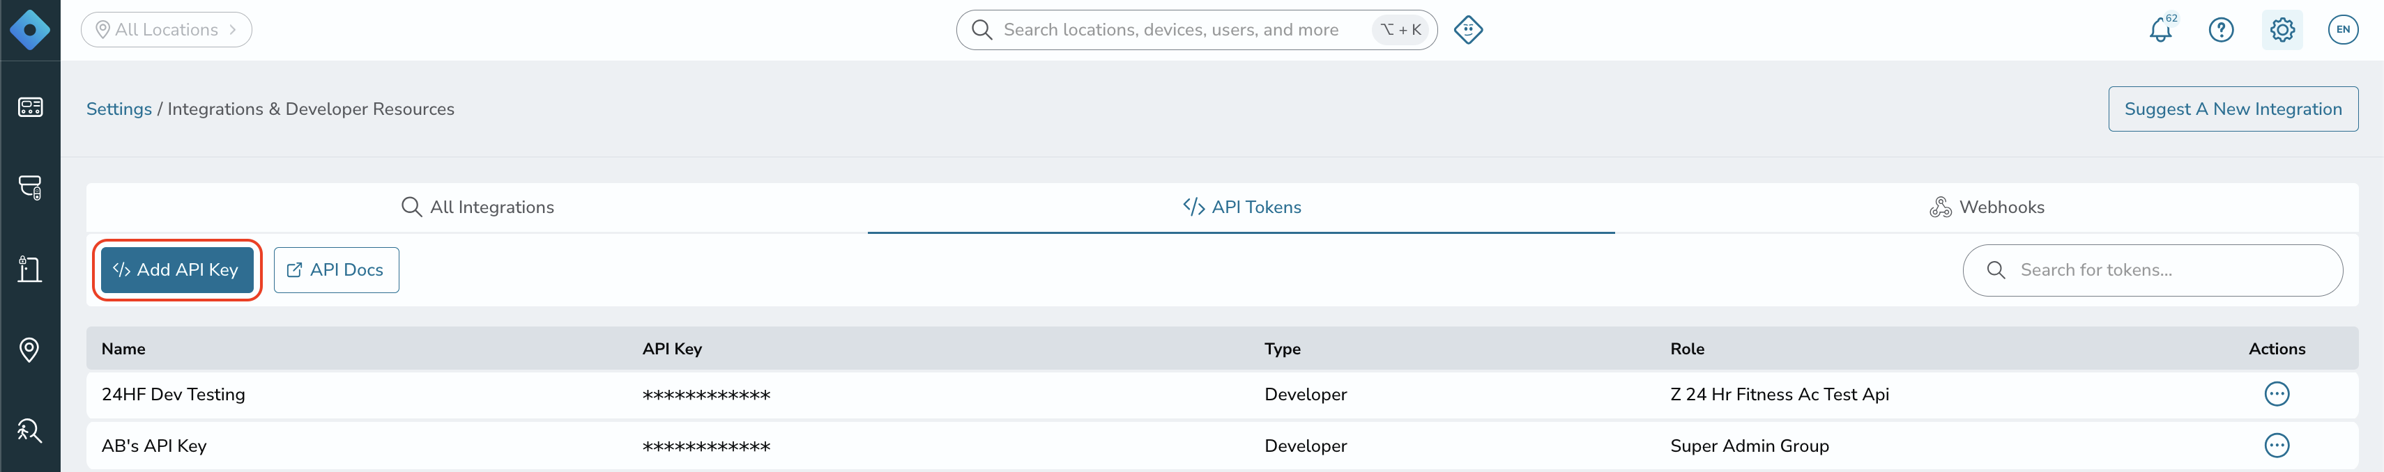Screen dimensions: 2384x472
Task: Open the settings gear icon
Action: coord(2282,29)
